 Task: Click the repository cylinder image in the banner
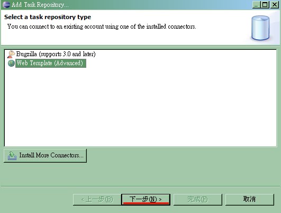pyautogui.click(x=260, y=28)
